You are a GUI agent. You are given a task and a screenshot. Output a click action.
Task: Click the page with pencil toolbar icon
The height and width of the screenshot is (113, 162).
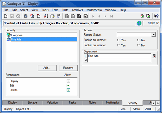(x=53, y=16)
